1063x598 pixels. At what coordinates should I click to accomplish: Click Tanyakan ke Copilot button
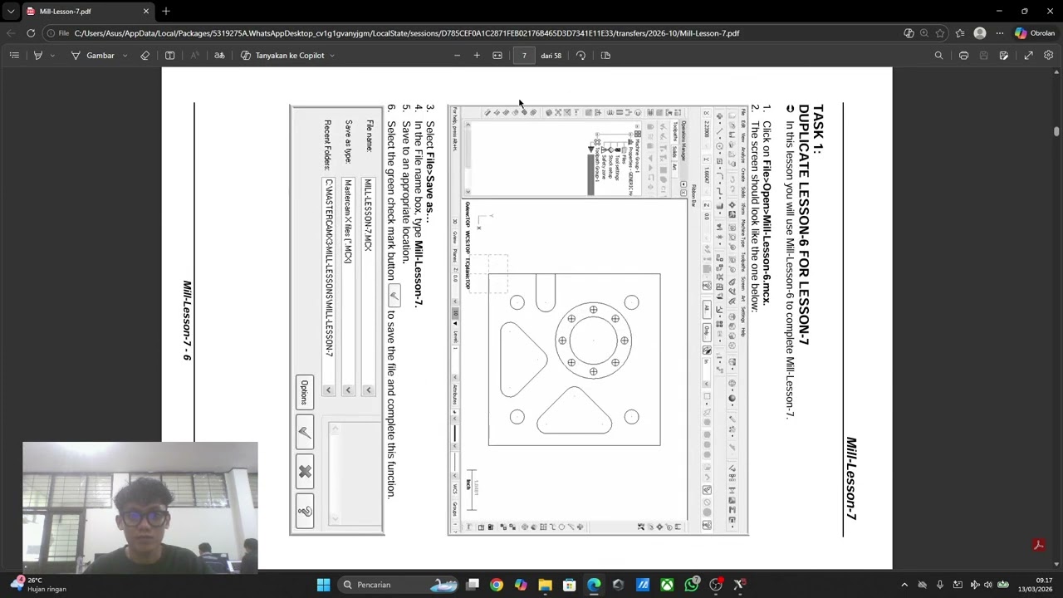pyautogui.click(x=282, y=56)
